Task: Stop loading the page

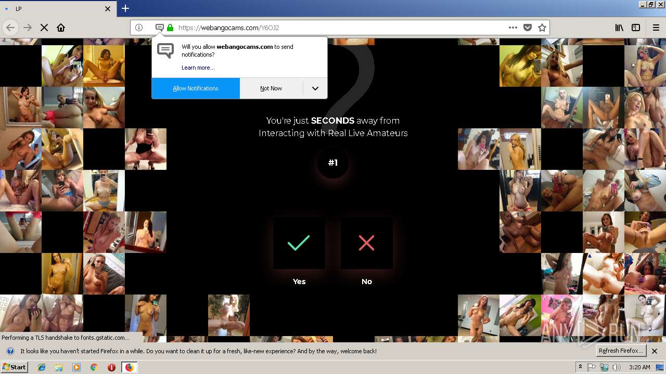Action: click(44, 28)
